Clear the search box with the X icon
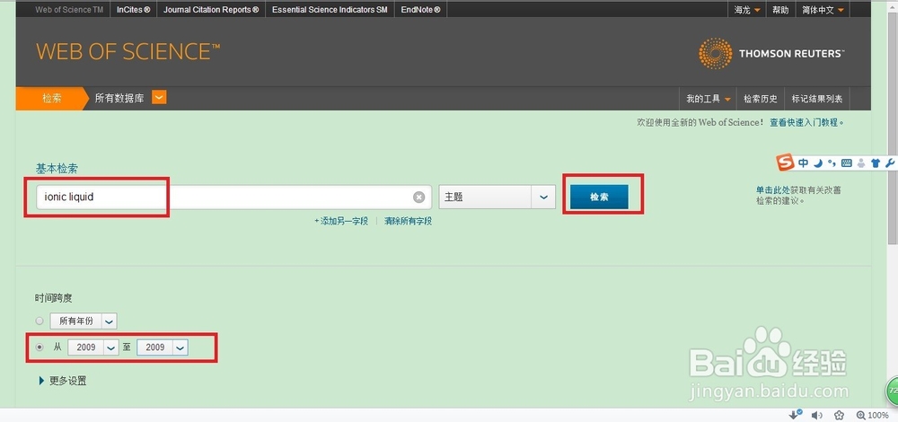This screenshot has height=422, width=898. click(x=419, y=197)
